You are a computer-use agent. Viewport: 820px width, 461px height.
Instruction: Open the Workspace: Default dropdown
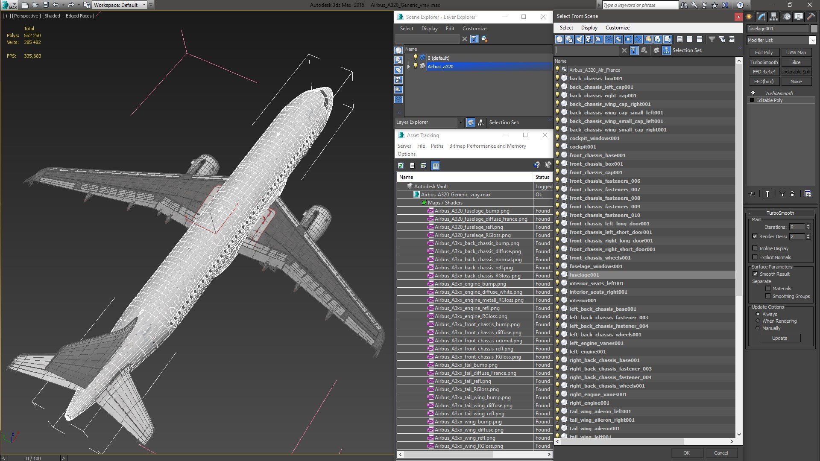coord(120,5)
